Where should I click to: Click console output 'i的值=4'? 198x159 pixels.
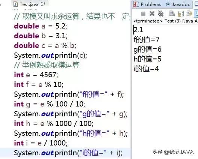tap(146, 69)
